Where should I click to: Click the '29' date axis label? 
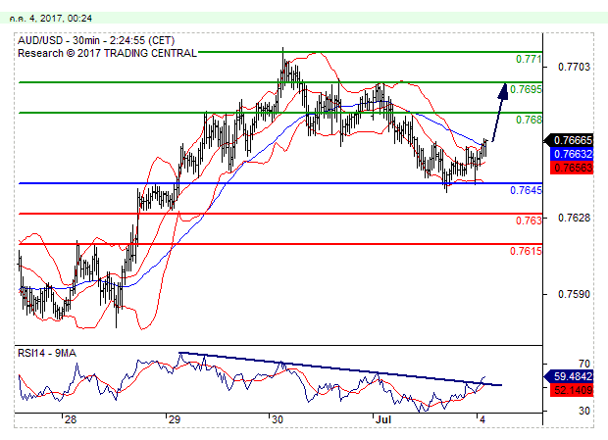[x=175, y=419]
